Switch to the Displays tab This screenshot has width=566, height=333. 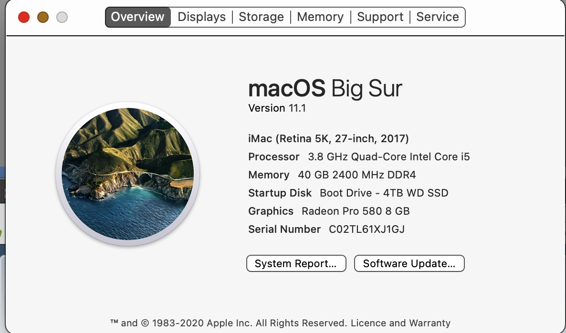pyautogui.click(x=201, y=17)
